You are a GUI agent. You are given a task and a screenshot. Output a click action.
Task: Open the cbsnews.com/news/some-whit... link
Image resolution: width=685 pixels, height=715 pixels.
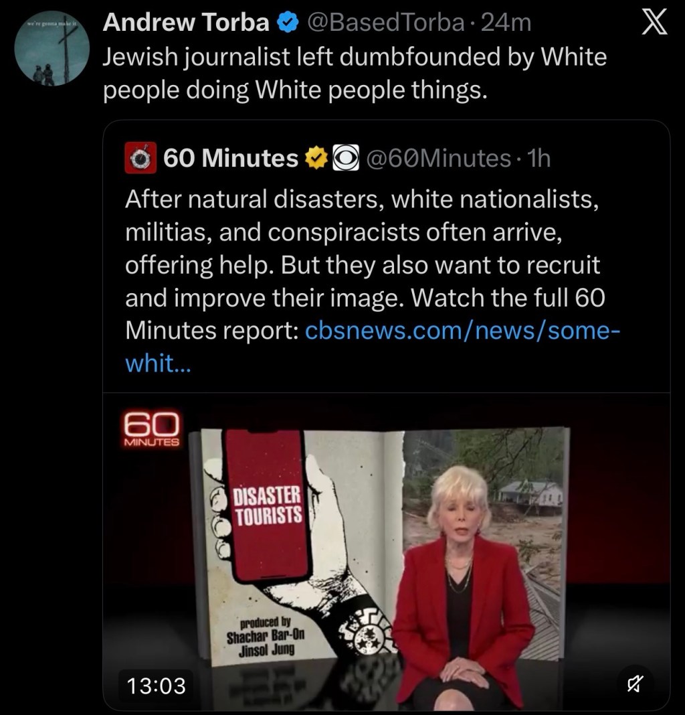coord(373,347)
